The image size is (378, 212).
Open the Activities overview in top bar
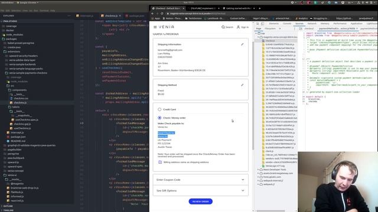point(7,2)
